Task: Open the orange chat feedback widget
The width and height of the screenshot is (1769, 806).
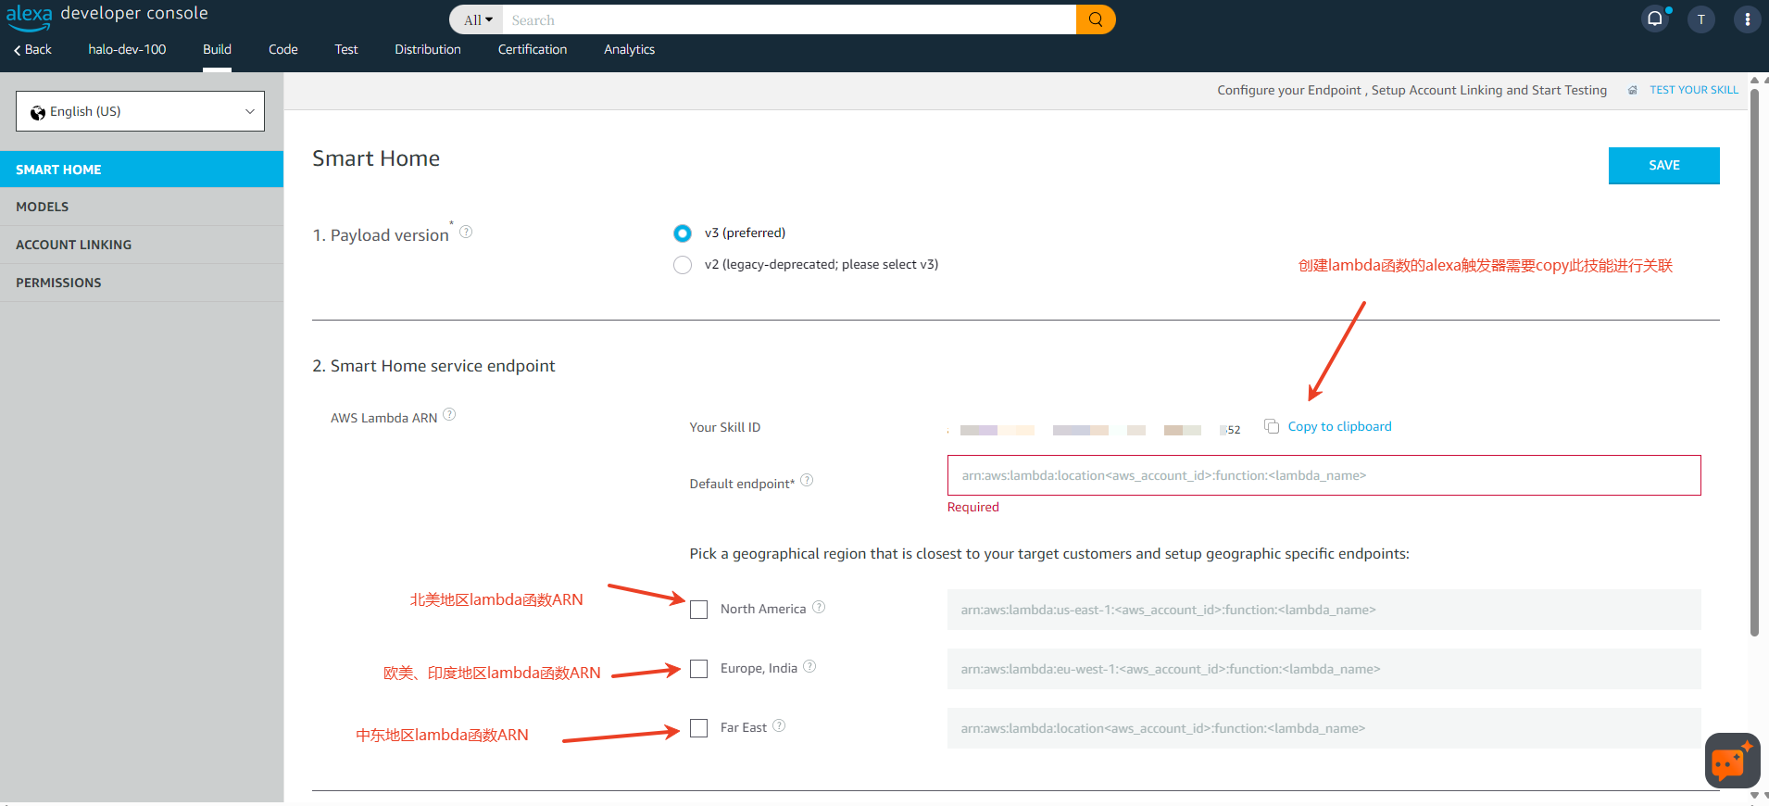Action: 1732,761
